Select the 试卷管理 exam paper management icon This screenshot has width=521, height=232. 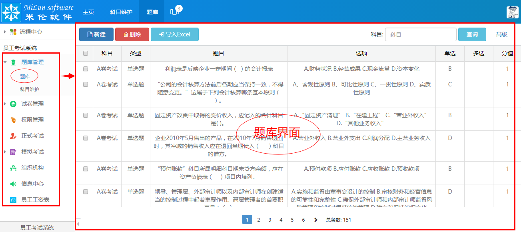(13, 104)
